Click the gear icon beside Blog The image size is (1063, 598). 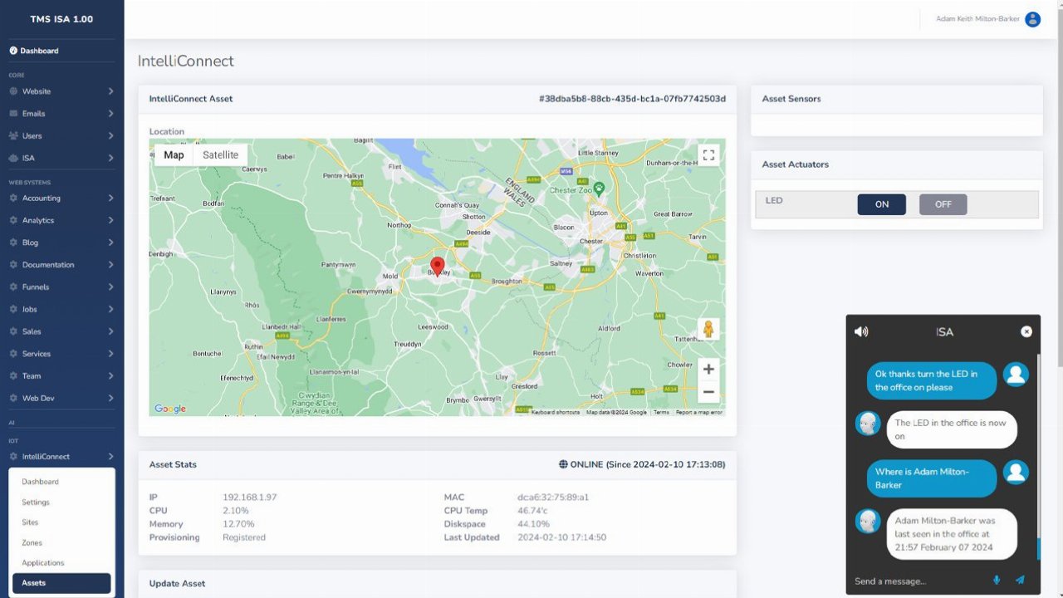click(13, 243)
